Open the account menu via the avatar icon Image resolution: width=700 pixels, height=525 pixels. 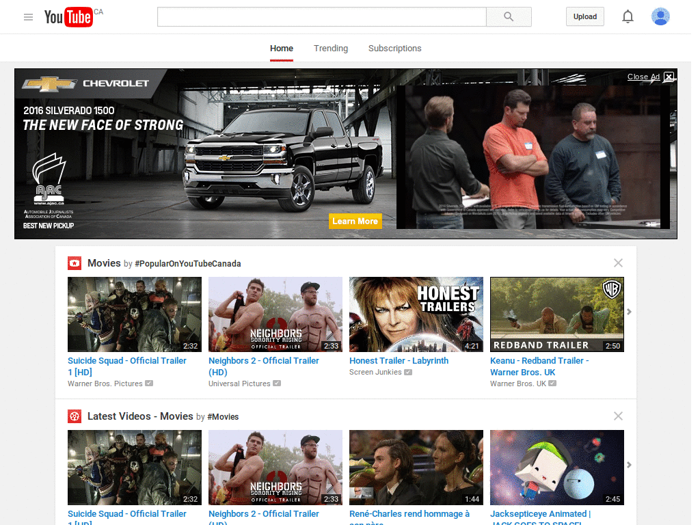click(x=660, y=16)
